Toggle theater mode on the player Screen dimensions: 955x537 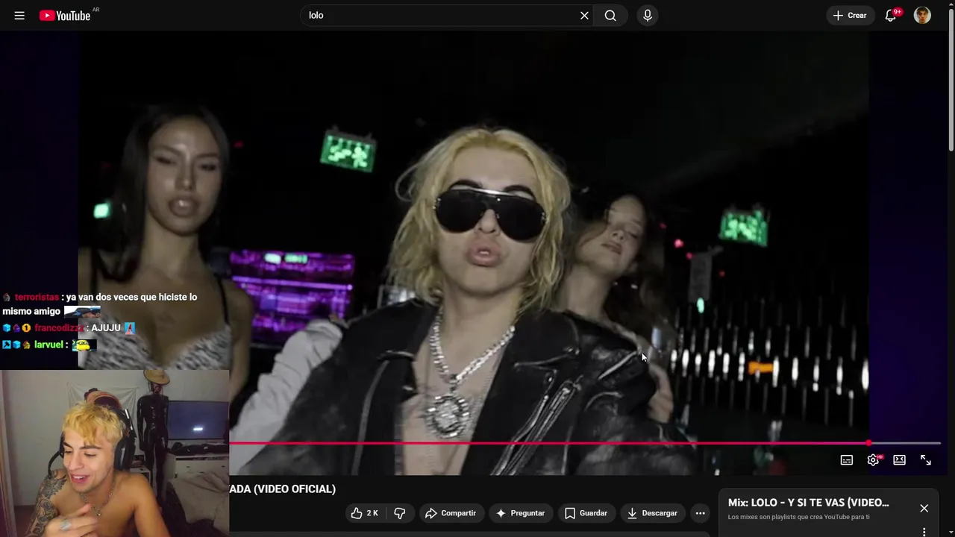point(899,460)
